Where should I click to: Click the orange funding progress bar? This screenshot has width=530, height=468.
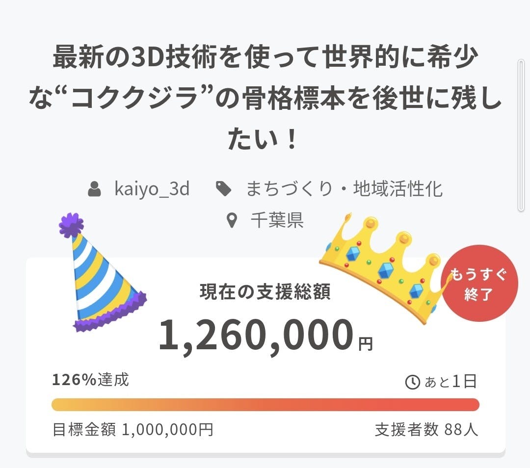point(265,405)
